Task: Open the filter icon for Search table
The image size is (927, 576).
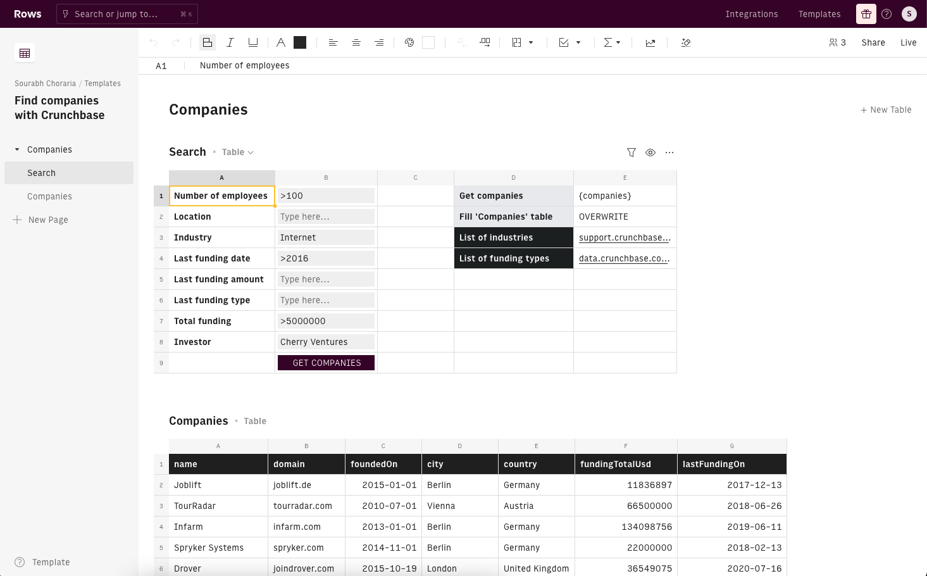Action: point(631,152)
